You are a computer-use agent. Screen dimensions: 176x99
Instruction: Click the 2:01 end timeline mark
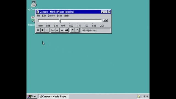tap(102, 26)
